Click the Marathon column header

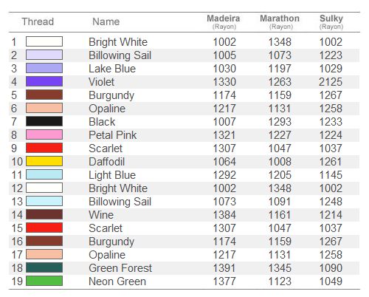click(x=280, y=21)
